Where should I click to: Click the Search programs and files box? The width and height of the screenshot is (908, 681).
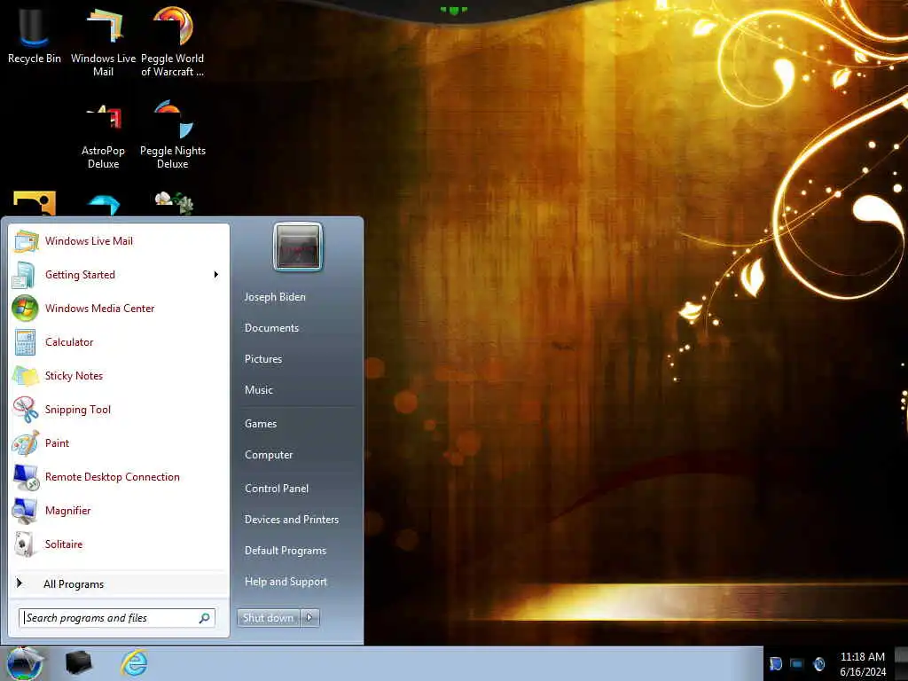pos(117,618)
